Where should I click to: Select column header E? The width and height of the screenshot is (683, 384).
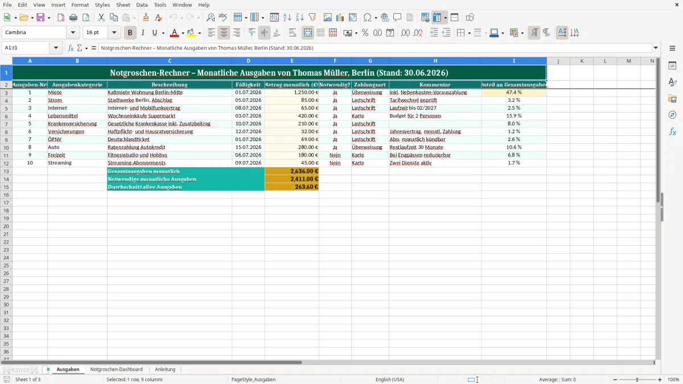click(292, 61)
